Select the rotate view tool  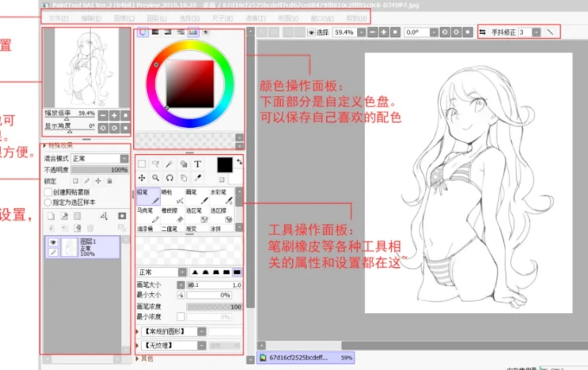point(169,178)
